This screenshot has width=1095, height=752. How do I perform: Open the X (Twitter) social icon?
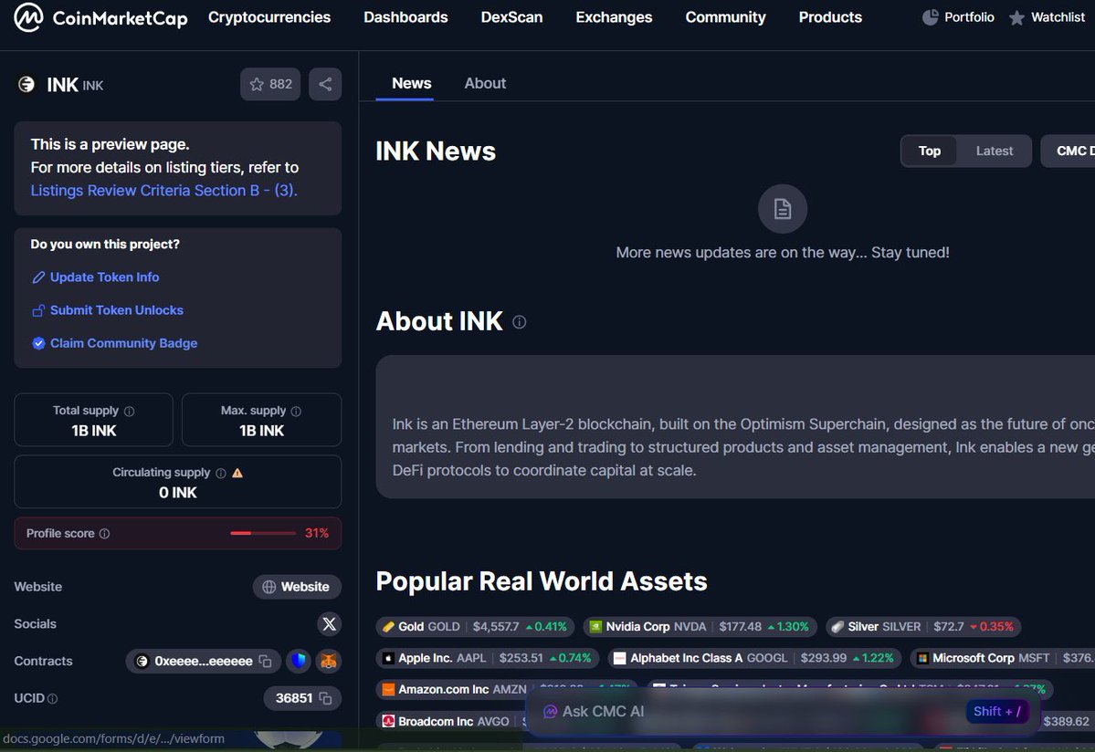click(329, 623)
